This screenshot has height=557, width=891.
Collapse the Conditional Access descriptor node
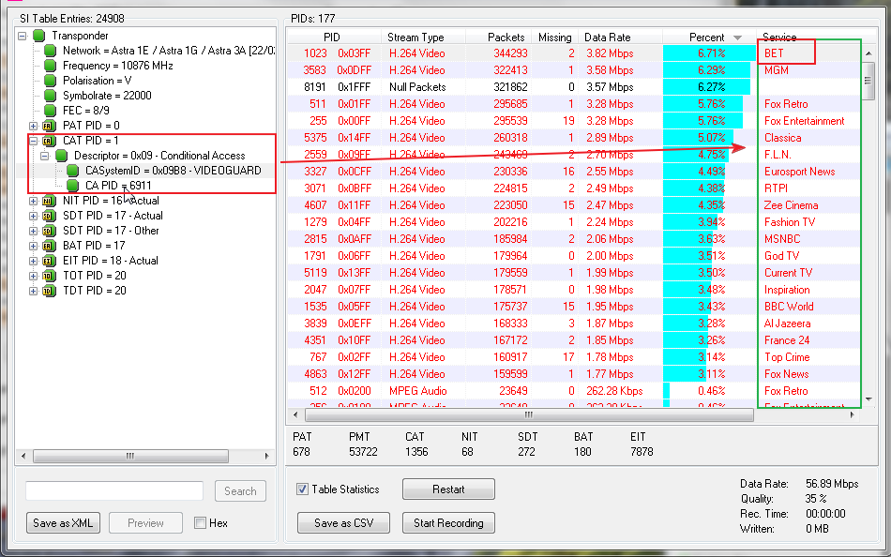click(x=45, y=156)
